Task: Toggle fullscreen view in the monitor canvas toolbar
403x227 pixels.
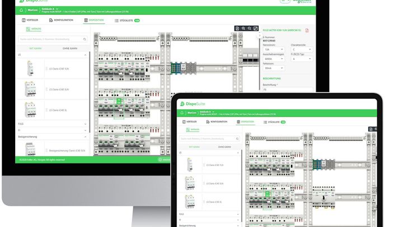Action: coord(255,29)
